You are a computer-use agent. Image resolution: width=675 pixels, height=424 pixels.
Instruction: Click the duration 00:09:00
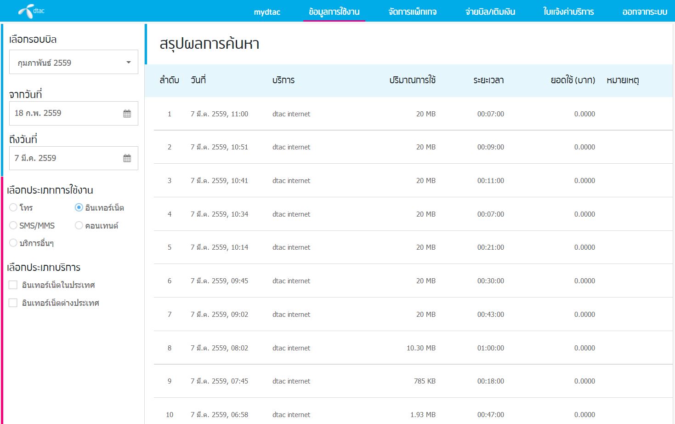491,147
